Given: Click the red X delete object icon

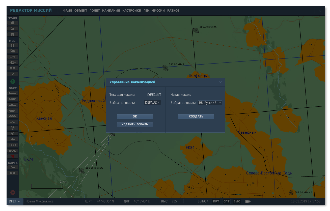Looking at the screenshot, I should pyautogui.click(x=13, y=156).
